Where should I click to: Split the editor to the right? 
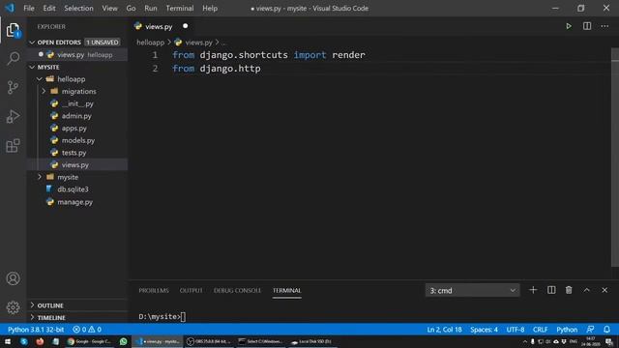[x=587, y=26]
